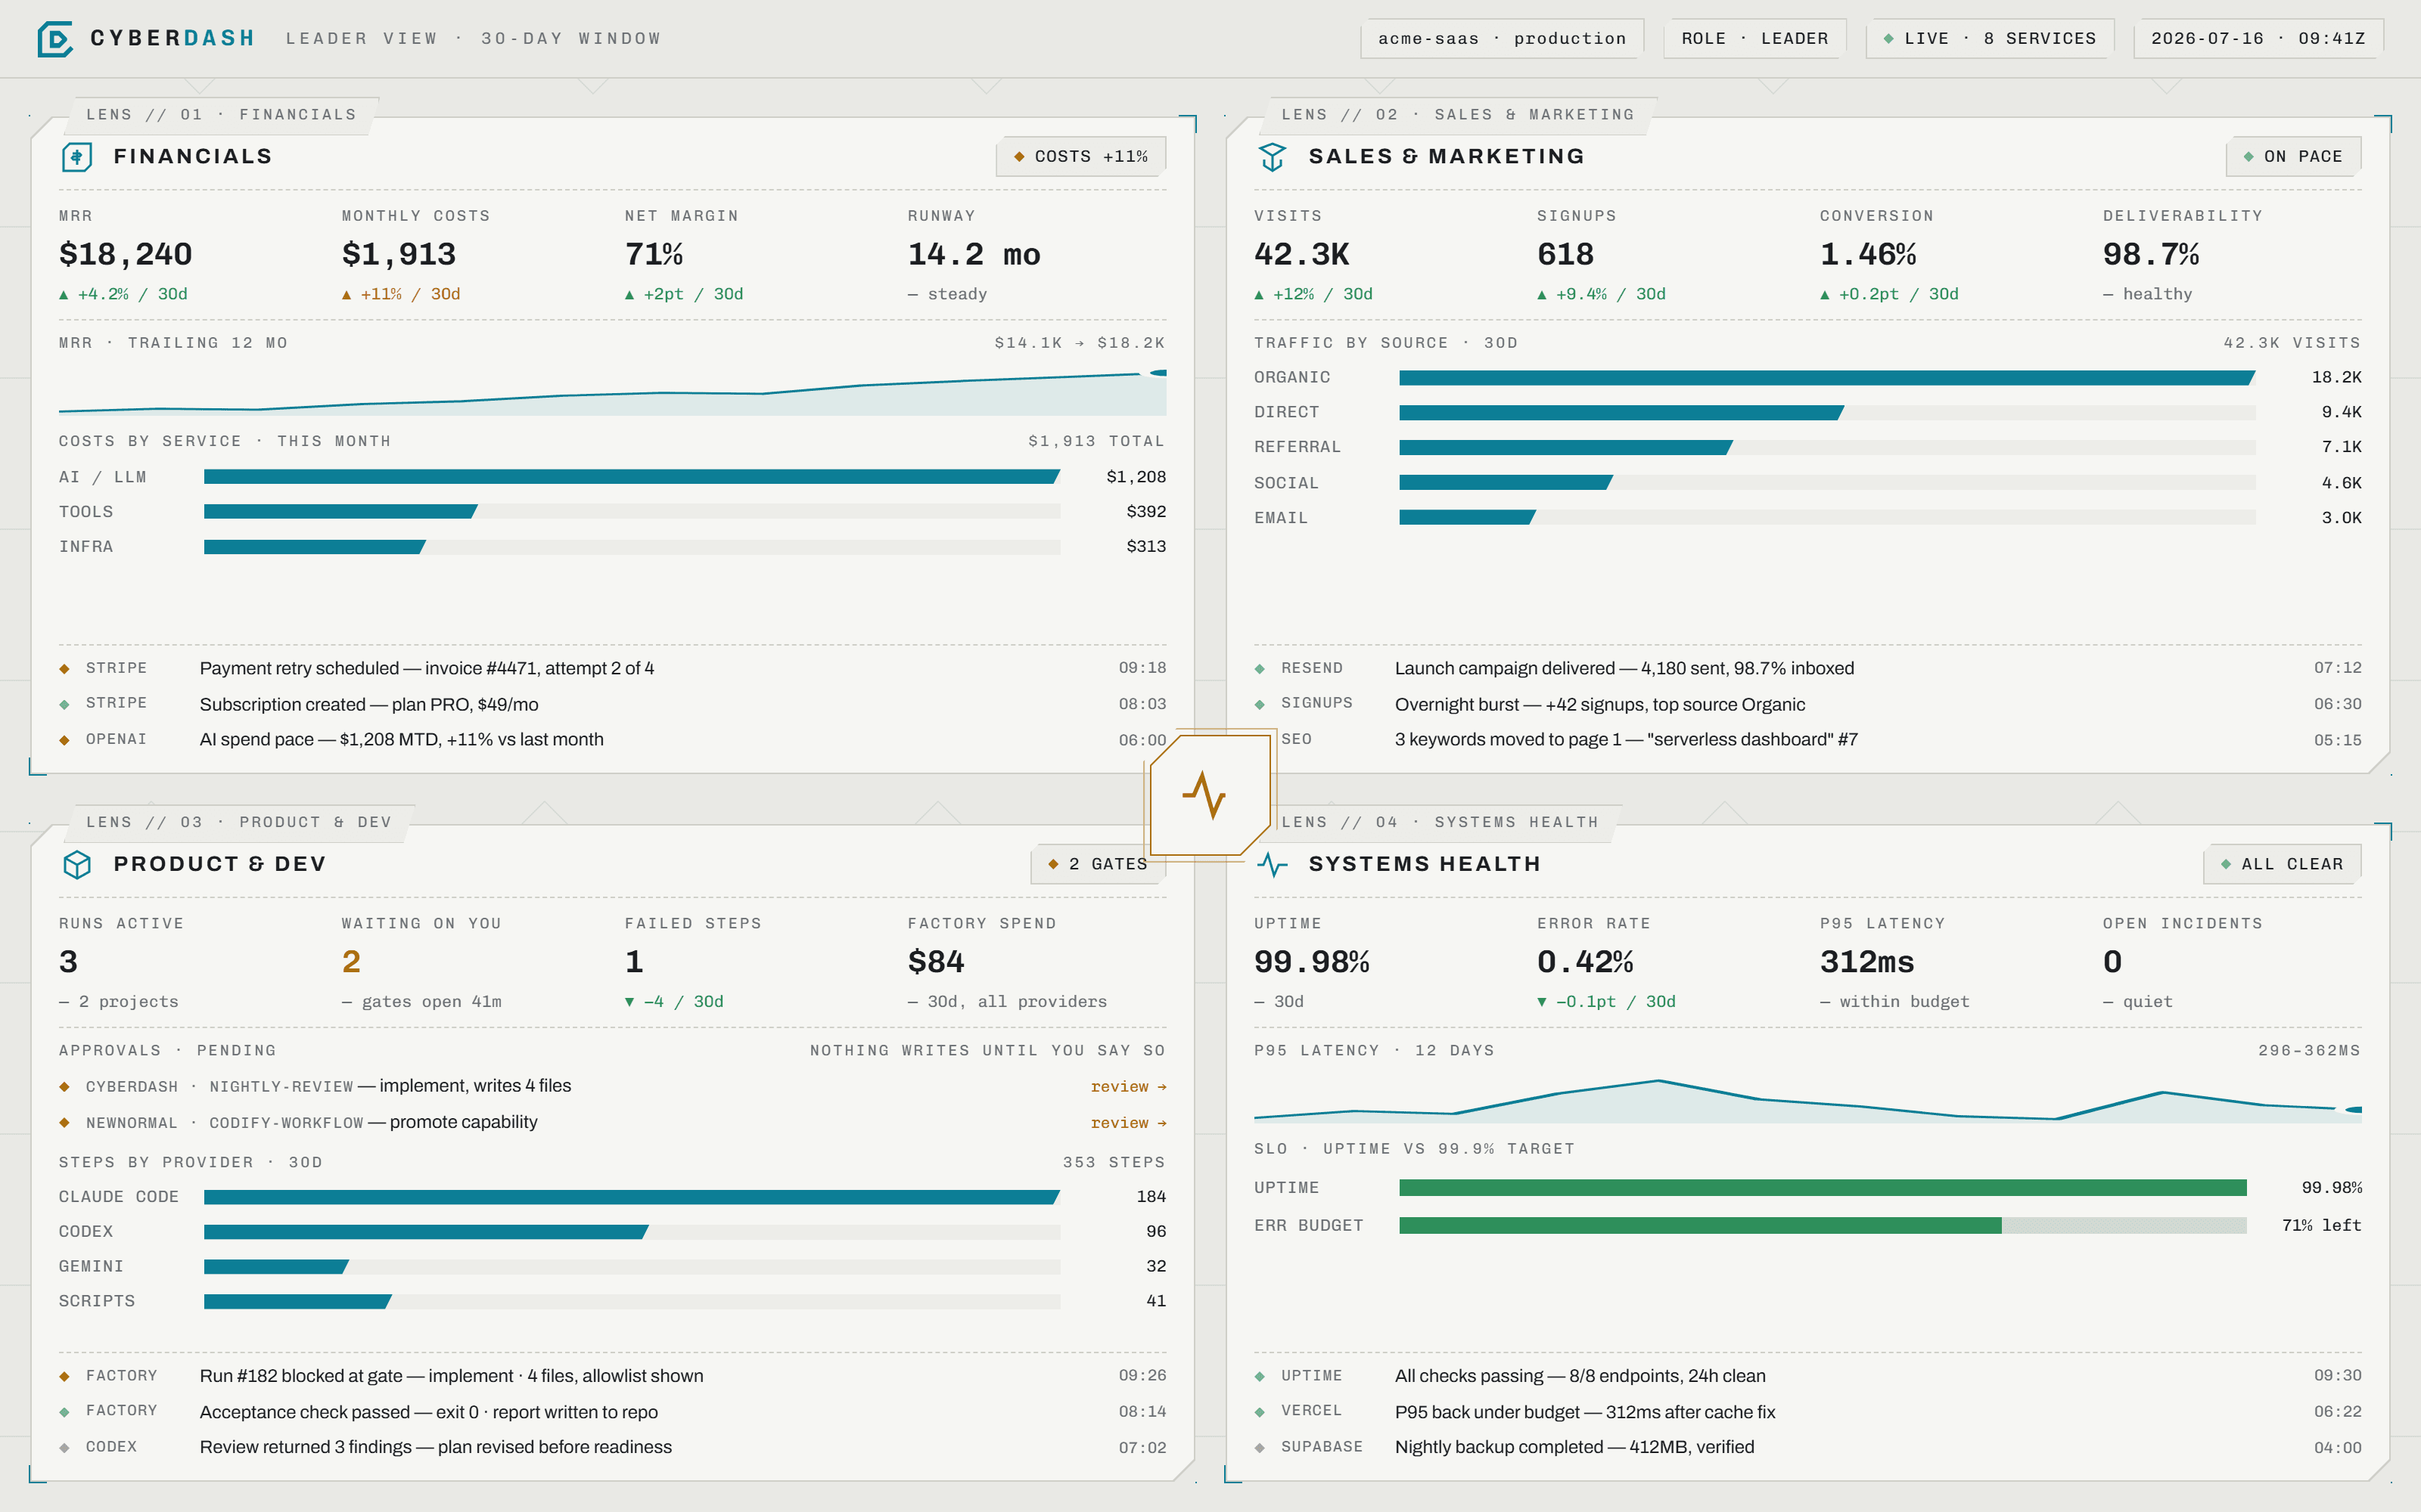Click the REFERRAL traffic count 7.1K
2421x1512 pixels.
[2341, 447]
